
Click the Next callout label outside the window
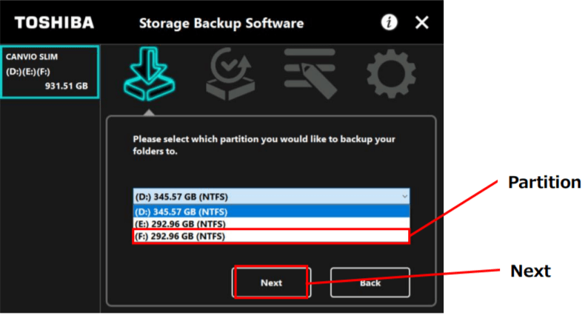[530, 271]
